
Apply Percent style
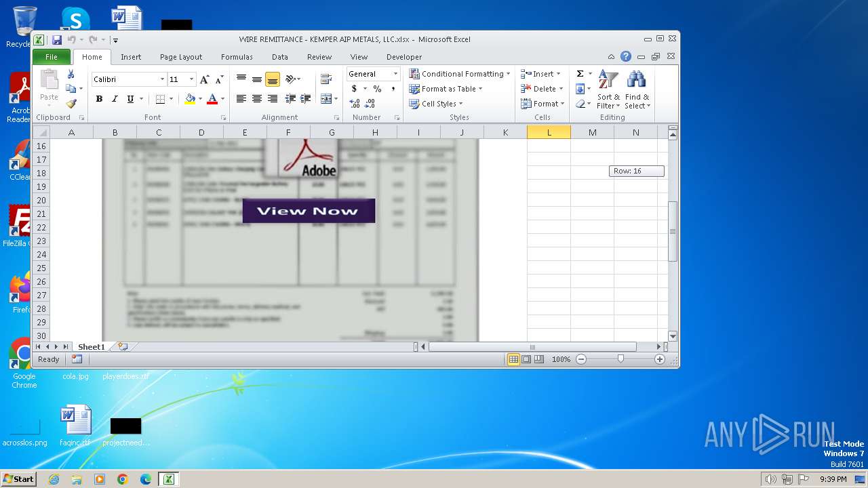377,89
